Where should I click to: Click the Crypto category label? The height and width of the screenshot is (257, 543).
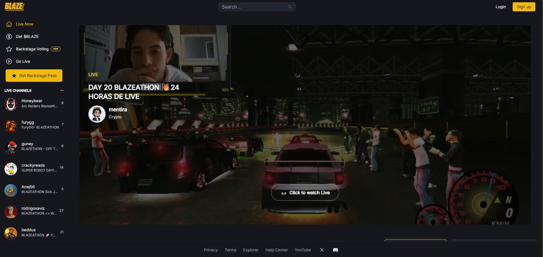coord(115,117)
